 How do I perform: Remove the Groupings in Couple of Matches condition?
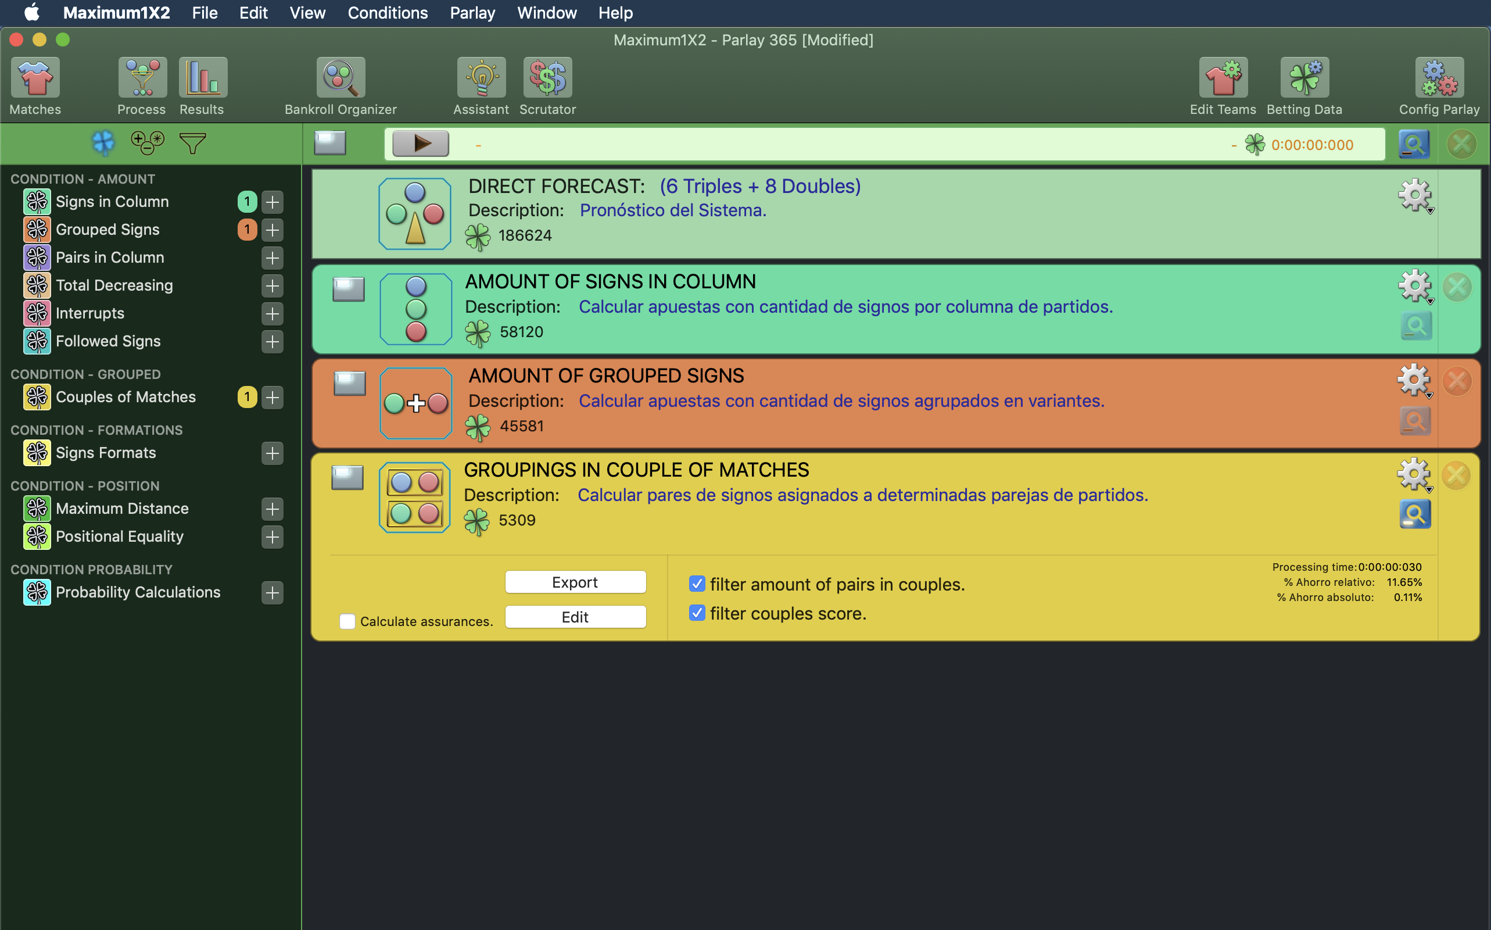point(1456,475)
